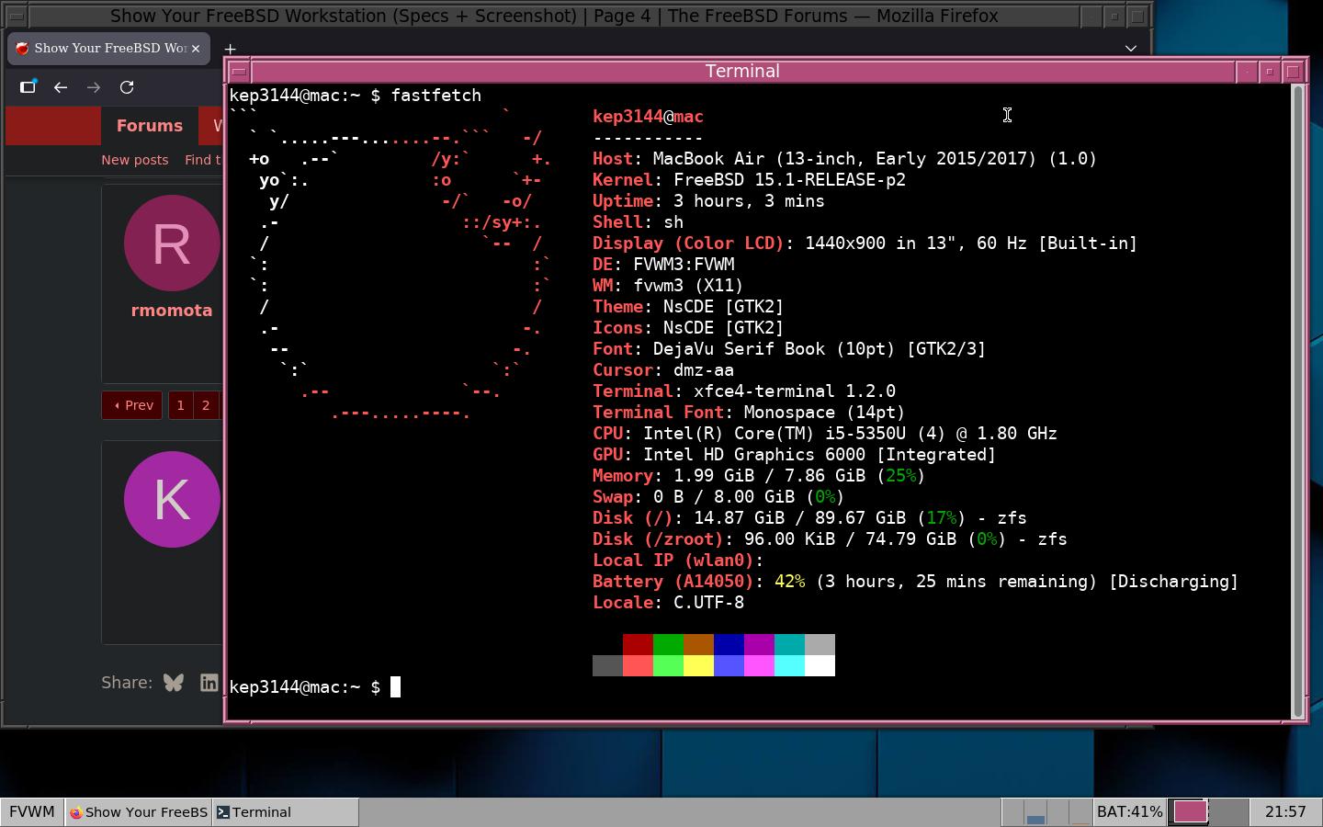This screenshot has height=827, width=1323.
Task: Click the Host: MacBook Air line
Action: tap(844, 159)
